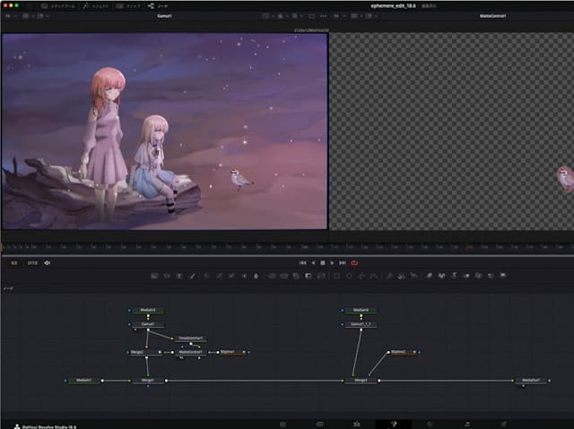Viewport: 574px width, 429px height.
Task: Play forward
Action: click(x=332, y=262)
